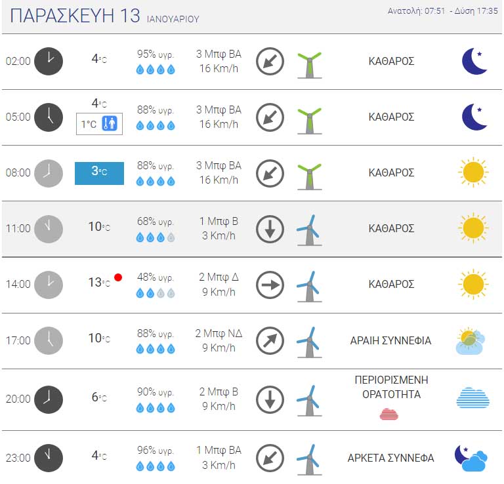Select the 11:00 forecast row time

[x=18, y=229]
